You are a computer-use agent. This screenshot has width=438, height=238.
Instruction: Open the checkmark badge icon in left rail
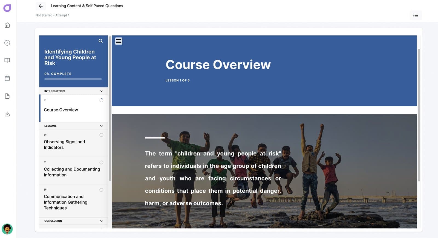7,43
